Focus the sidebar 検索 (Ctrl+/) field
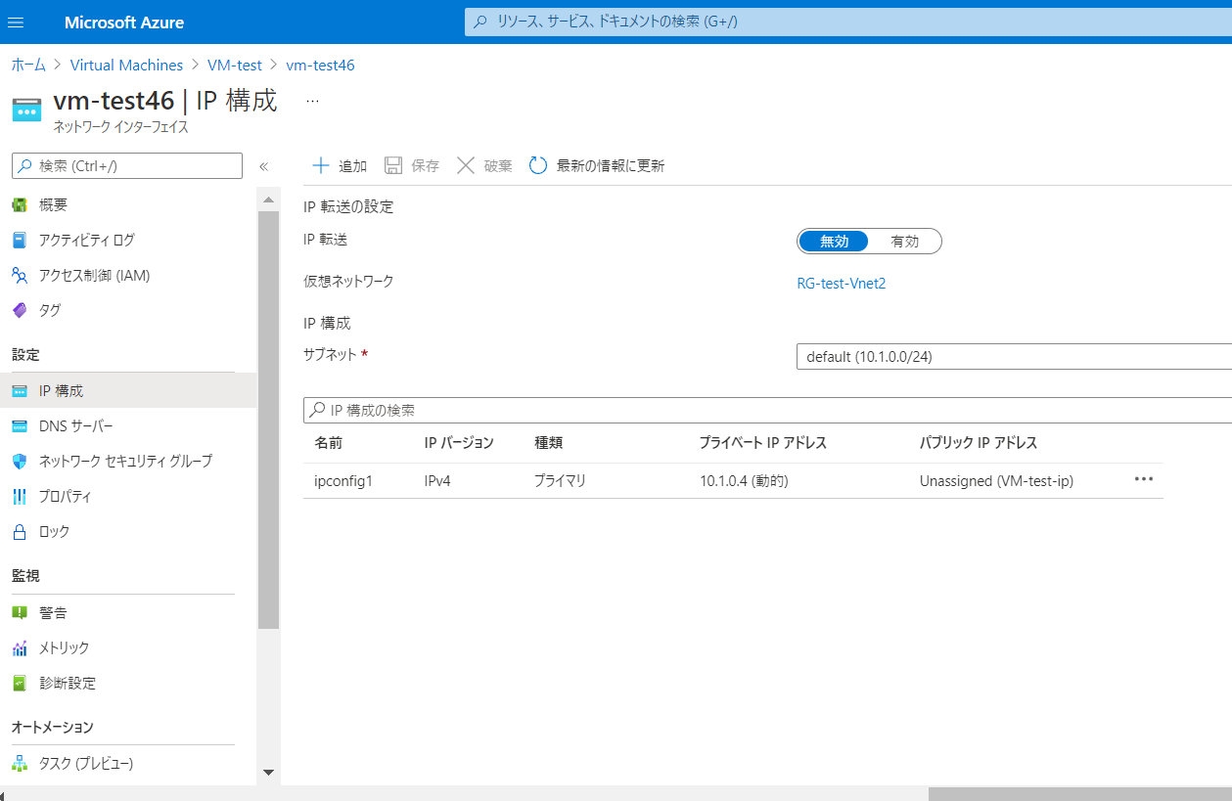This screenshot has width=1232, height=801. coord(127,166)
